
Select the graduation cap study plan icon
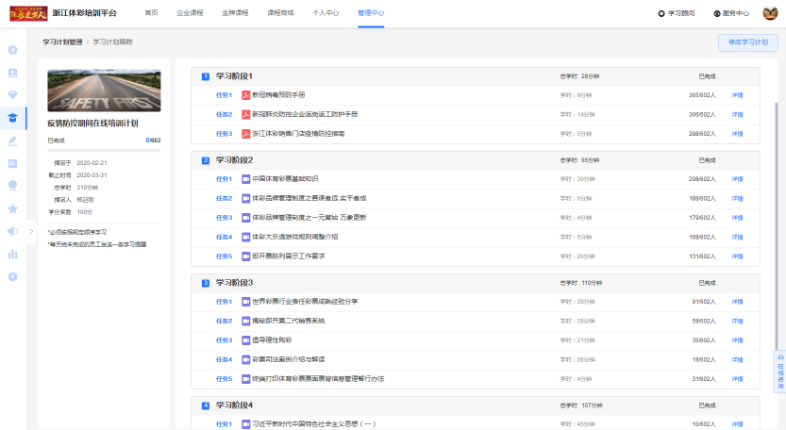[13, 118]
